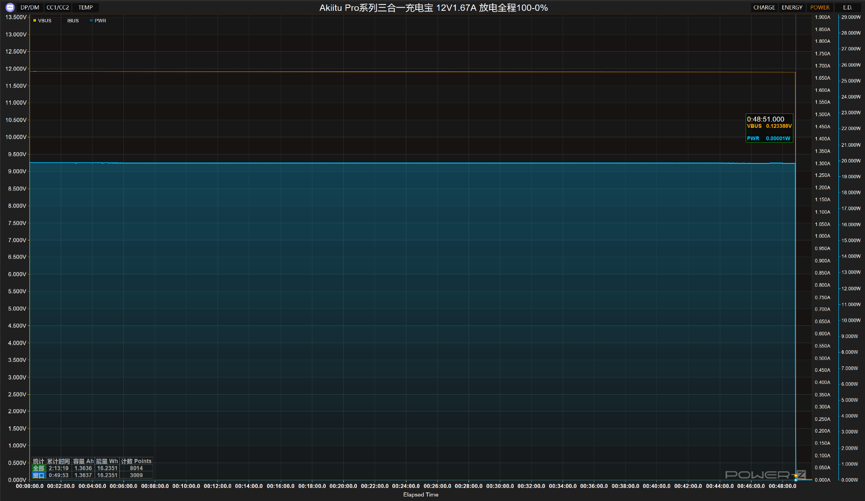The image size is (865, 501).
Task: Click the 2:13:19 total time value
Action: [59, 468]
